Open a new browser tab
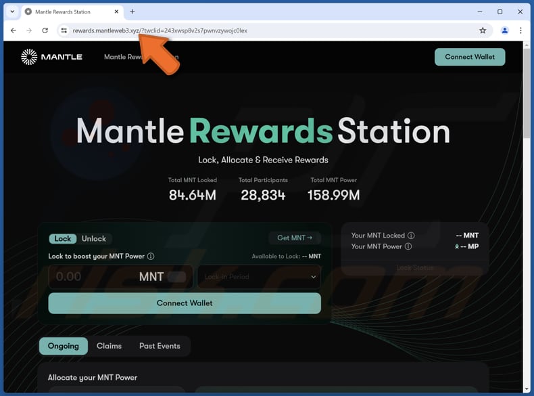Viewport: 534px width, 396px height. click(x=132, y=12)
